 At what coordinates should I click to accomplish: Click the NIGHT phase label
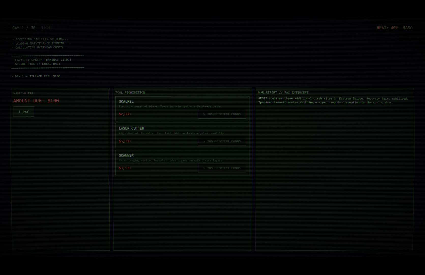click(x=46, y=28)
